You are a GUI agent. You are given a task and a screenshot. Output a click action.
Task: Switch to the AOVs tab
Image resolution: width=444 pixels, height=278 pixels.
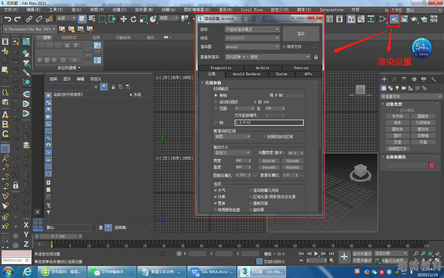pyautogui.click(x=308, y=74)
